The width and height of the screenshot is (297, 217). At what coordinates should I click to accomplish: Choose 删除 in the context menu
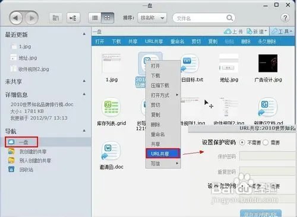[x=163, y=125]
